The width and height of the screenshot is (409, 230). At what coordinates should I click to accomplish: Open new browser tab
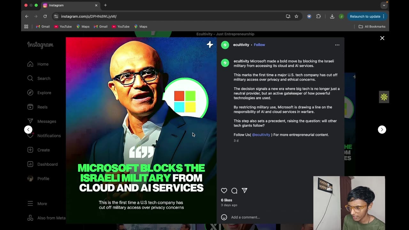[x=105, y=5]
